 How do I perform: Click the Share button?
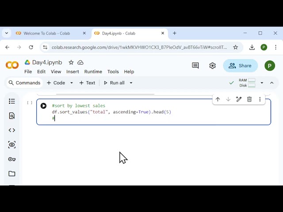(x=241, y=66)
